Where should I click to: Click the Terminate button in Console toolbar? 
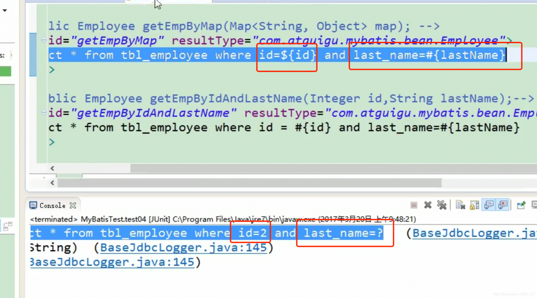click(414, 205)
